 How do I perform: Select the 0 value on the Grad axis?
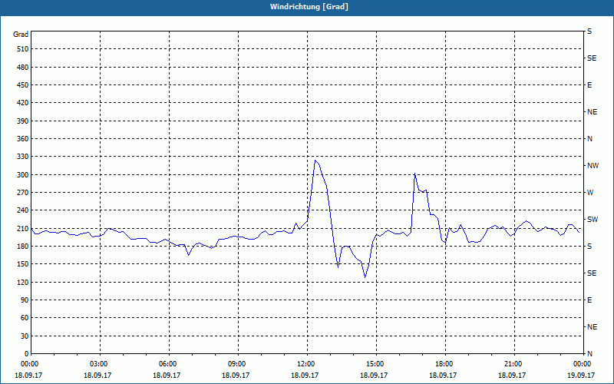click(x=27, y=354)
